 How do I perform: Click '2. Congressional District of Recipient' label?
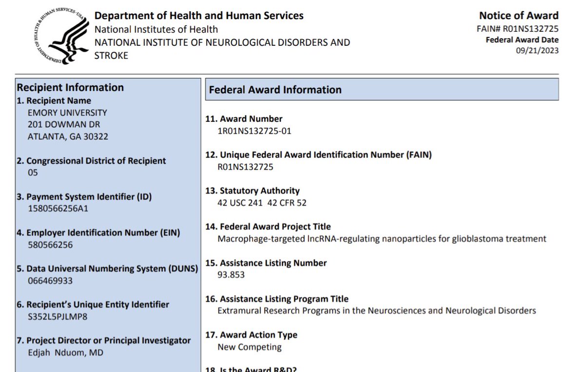point(91,161)
